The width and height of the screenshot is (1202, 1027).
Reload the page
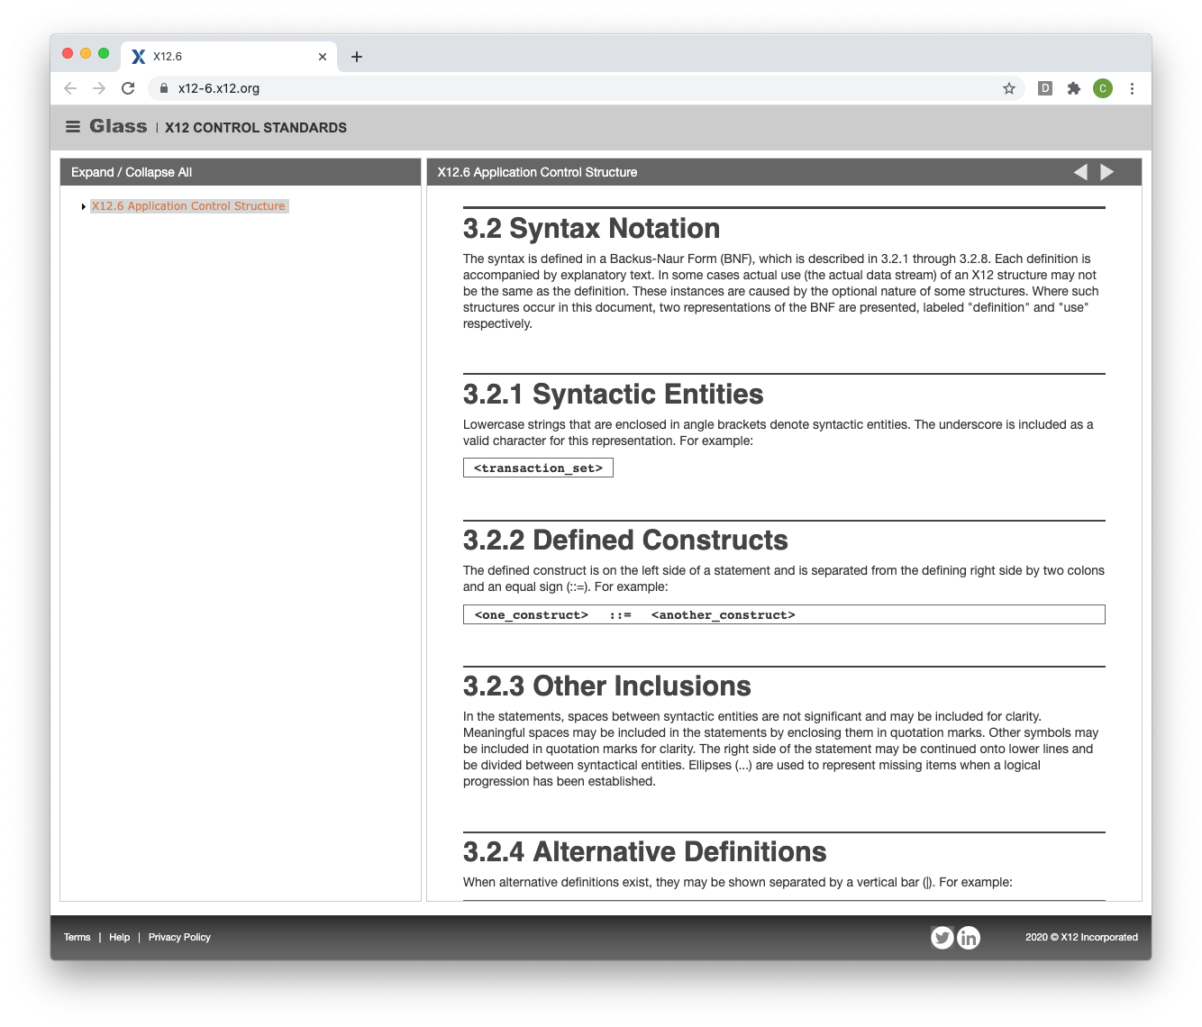[128, 88]
